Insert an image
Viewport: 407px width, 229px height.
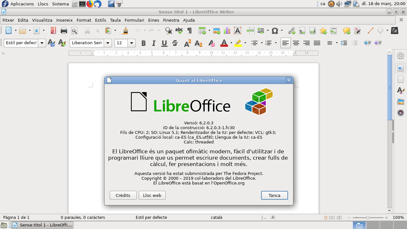pos(217,31)
